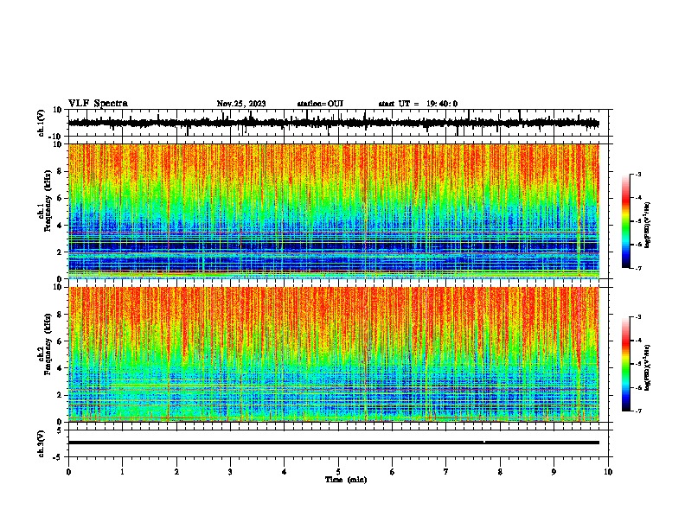Viewport: 685px width, 529px height.
Task: Click the "4" tick on ch.1 frequency axis
Action: 60,226
